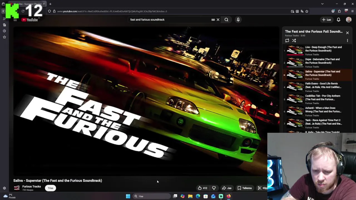Screen dimensions: 356x200
Task: Run search with magnifier button
Action: pos(226,20)
